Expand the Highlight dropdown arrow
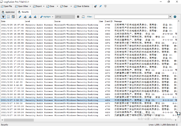 point(53,17)
